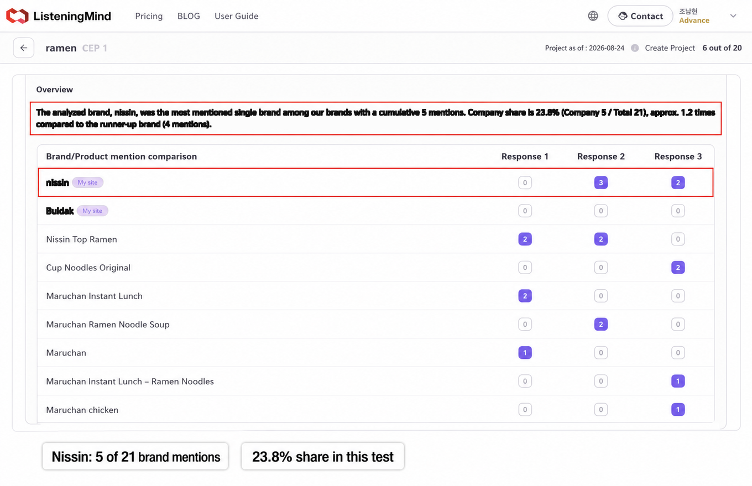This screenshot has width=752, height=486.
Task: Click the Overview heading
Action: pos(55,90)
